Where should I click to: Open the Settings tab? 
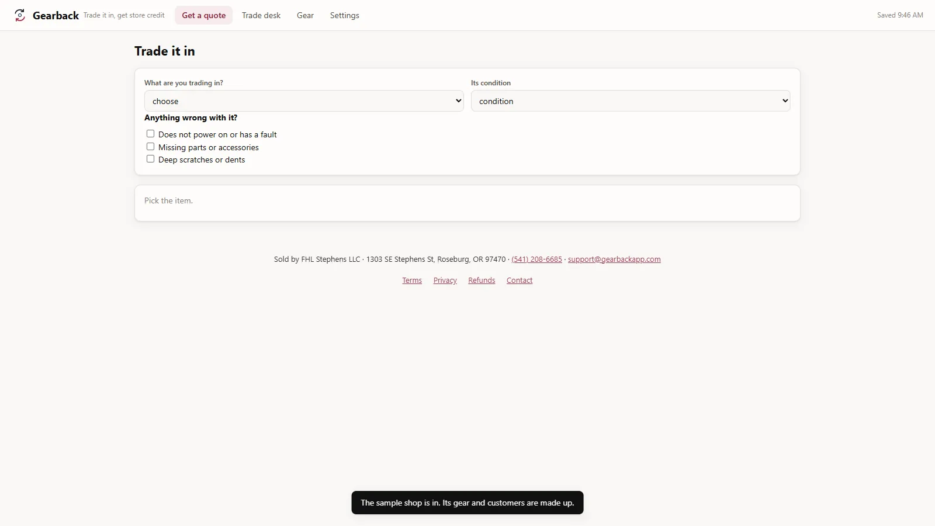tap(344, 15)
